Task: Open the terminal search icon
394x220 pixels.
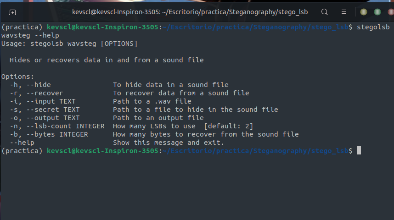Action: [x=324, y=12]
